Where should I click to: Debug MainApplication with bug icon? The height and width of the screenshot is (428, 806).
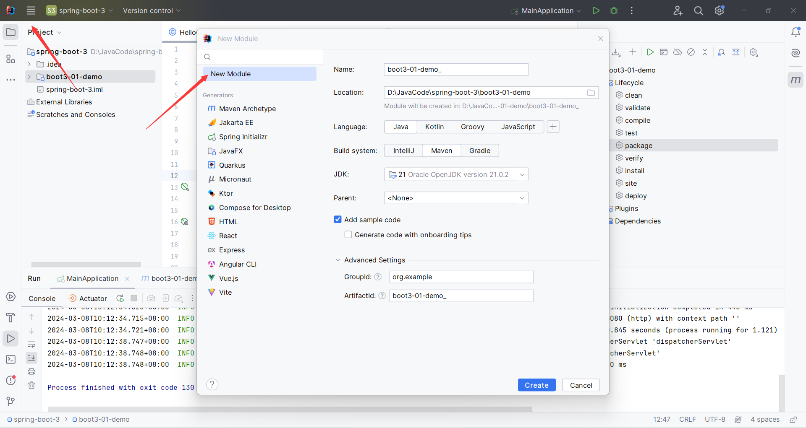614,10
